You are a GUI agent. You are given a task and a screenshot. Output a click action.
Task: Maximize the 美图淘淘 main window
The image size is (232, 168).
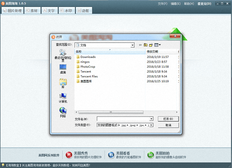point(222,3)
